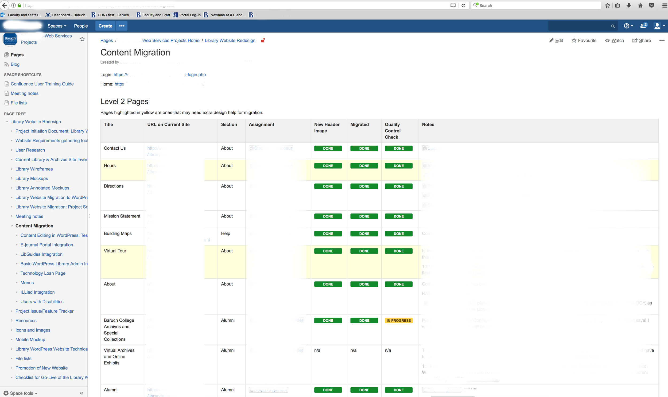The image size is (668, 397).
Task: Open the notifications icon with badge 2
Action: pos(643,26)
